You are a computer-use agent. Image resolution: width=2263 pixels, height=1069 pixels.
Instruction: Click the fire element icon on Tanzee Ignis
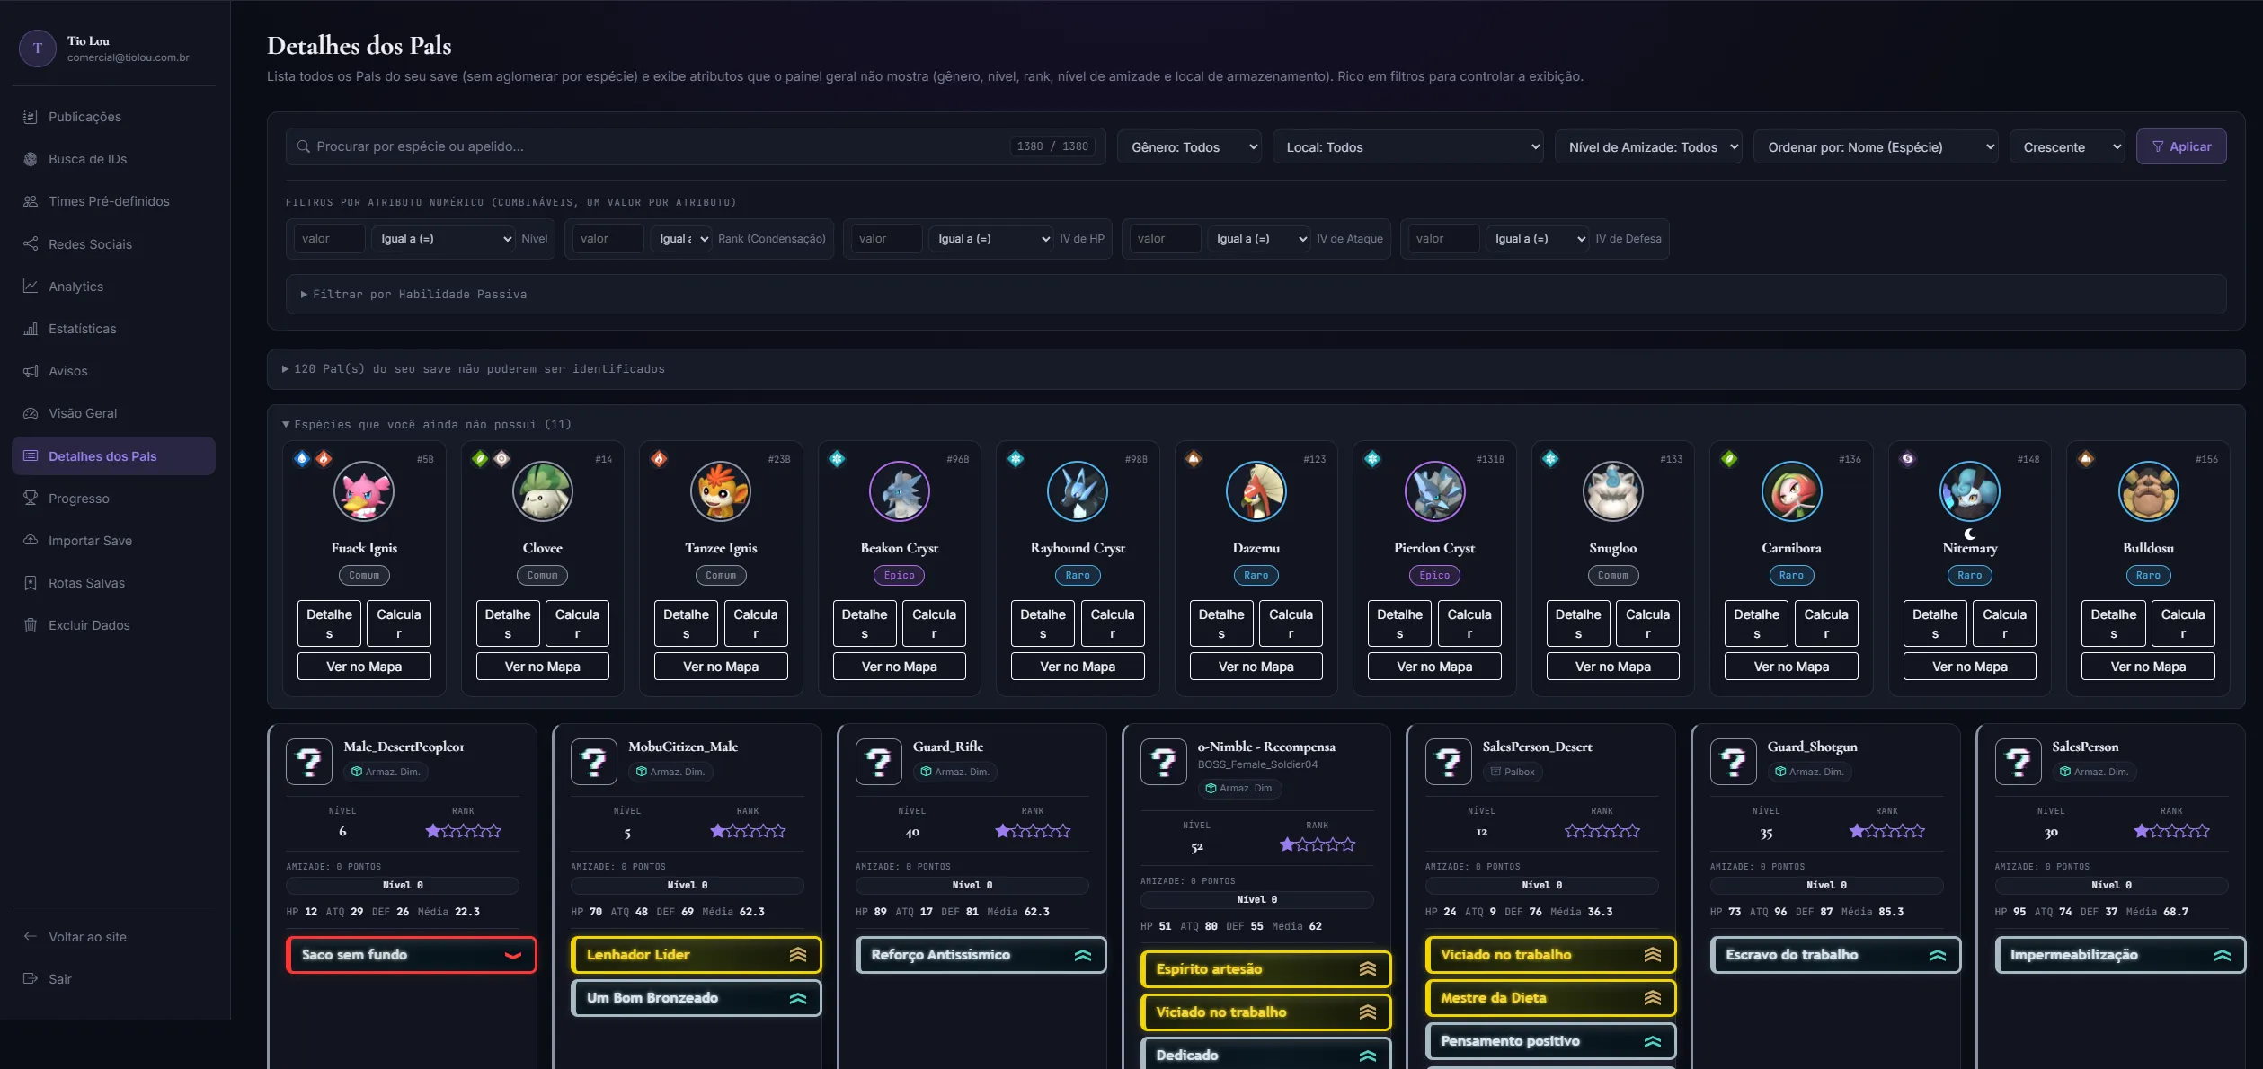pyautogui.click(x=659, y=459)
